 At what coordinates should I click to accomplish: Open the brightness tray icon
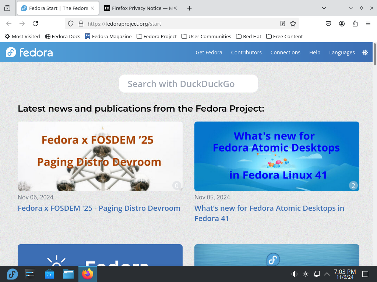[x=305, y=274]
